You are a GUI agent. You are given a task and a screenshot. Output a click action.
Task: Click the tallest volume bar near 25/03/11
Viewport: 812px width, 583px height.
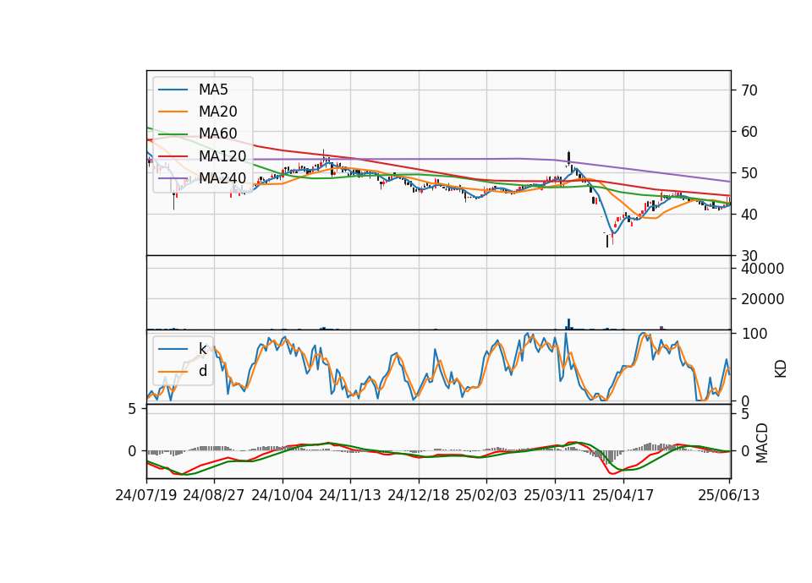point(568,324)
